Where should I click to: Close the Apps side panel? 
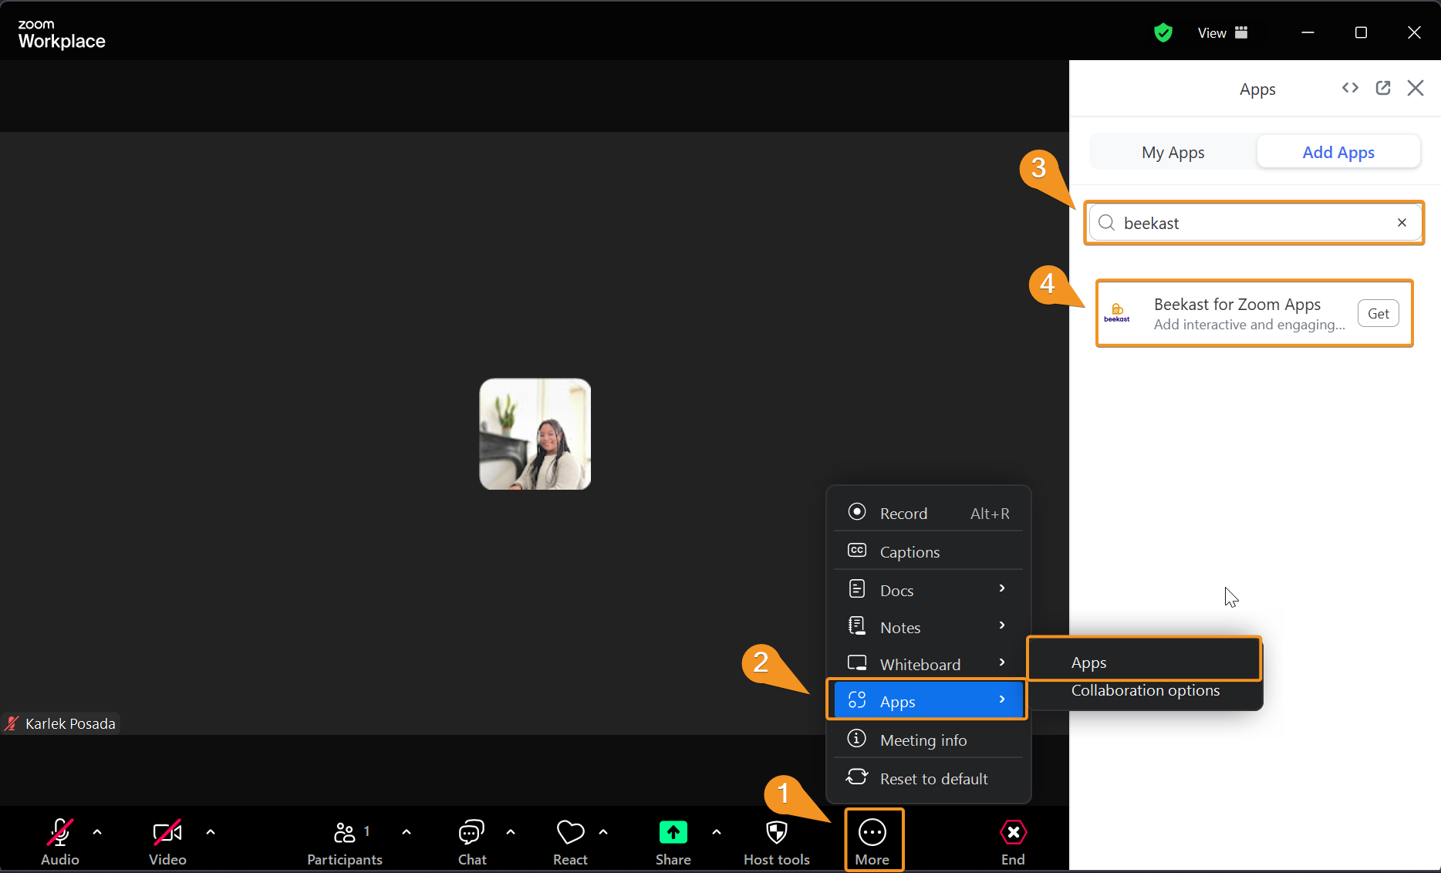point(1416,88)
